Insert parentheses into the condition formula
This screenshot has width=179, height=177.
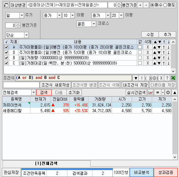148,78
